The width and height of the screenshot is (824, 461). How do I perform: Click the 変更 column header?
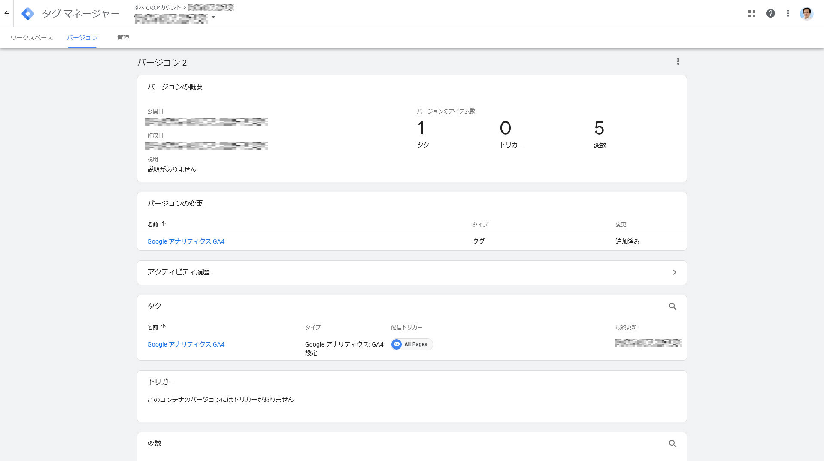621,224
